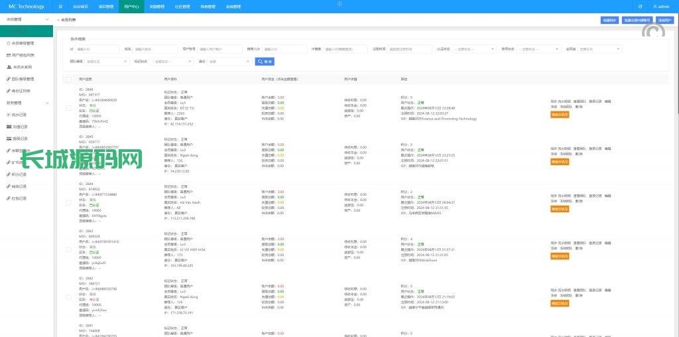Click the 添加用户 button at top right
The image size is (679, 337).
(665, 21)
